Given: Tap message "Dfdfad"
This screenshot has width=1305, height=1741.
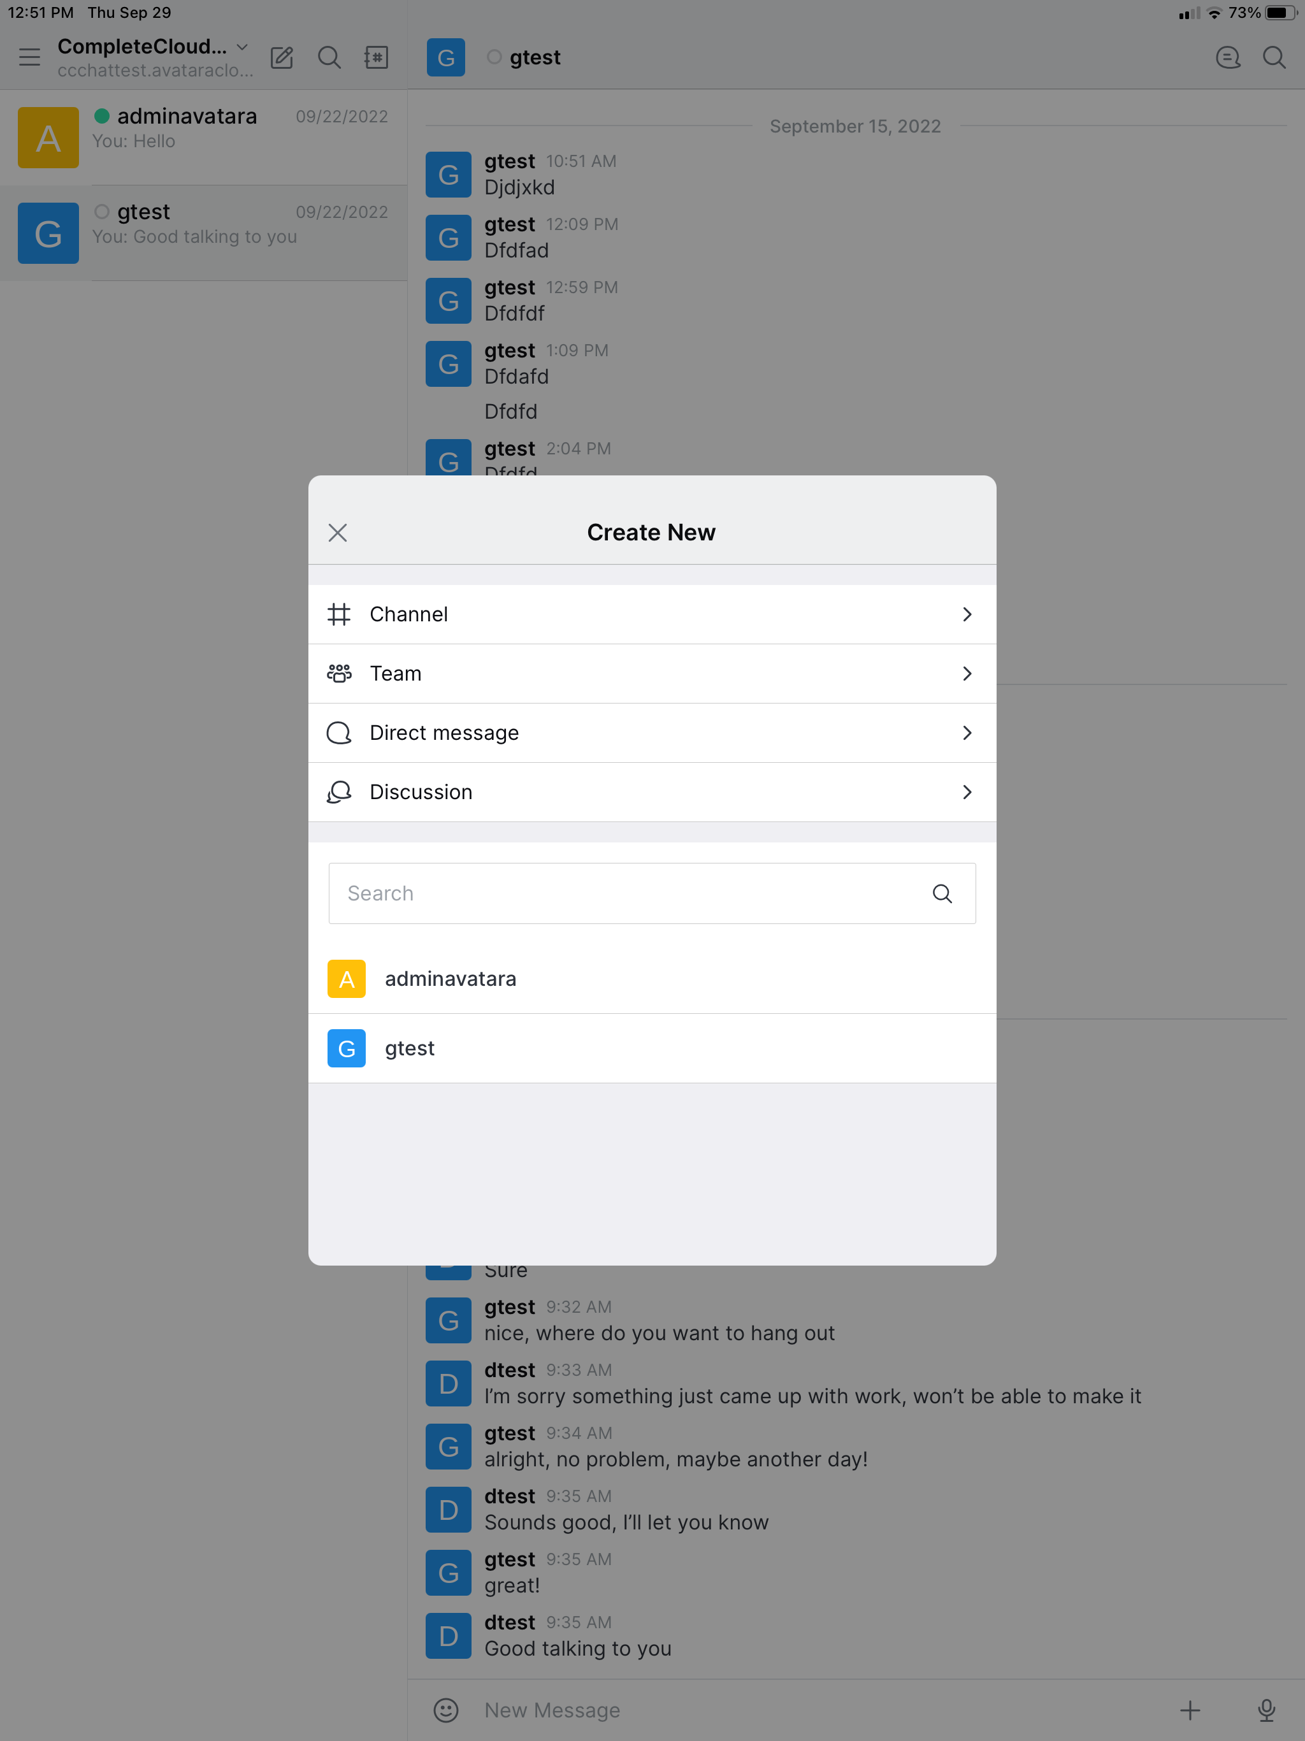Looking at the screenshot, I should (516, 250).
